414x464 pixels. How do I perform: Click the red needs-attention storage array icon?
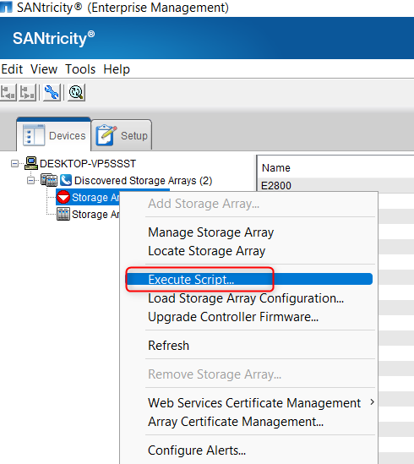(x=63, y=197)
